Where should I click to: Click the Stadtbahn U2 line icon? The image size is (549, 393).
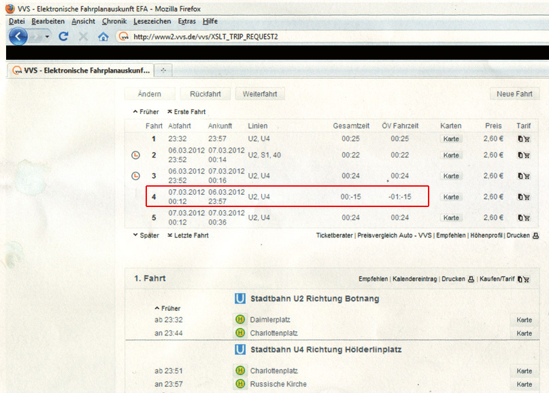click(240, 299)
